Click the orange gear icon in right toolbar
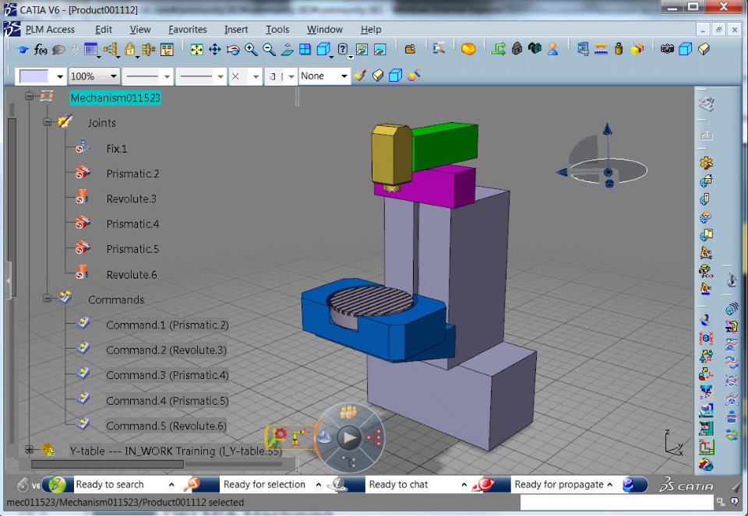 click(706, 163)
